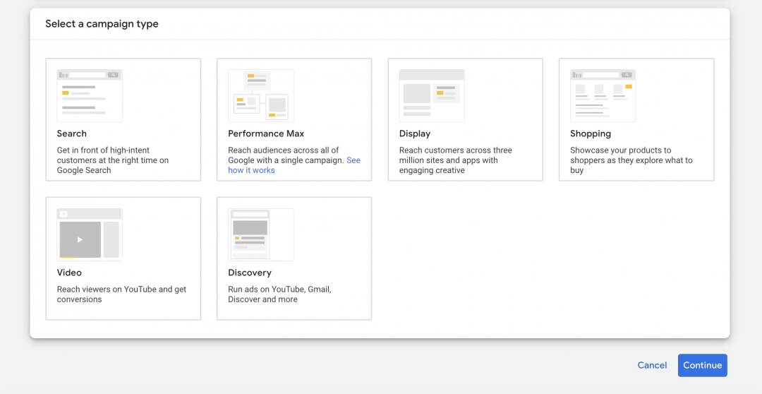This screenshot has height=394, width=762.
Task: Click the play icon in Video thumbnail
Action: pyautogui.click(x=80, y=239)
